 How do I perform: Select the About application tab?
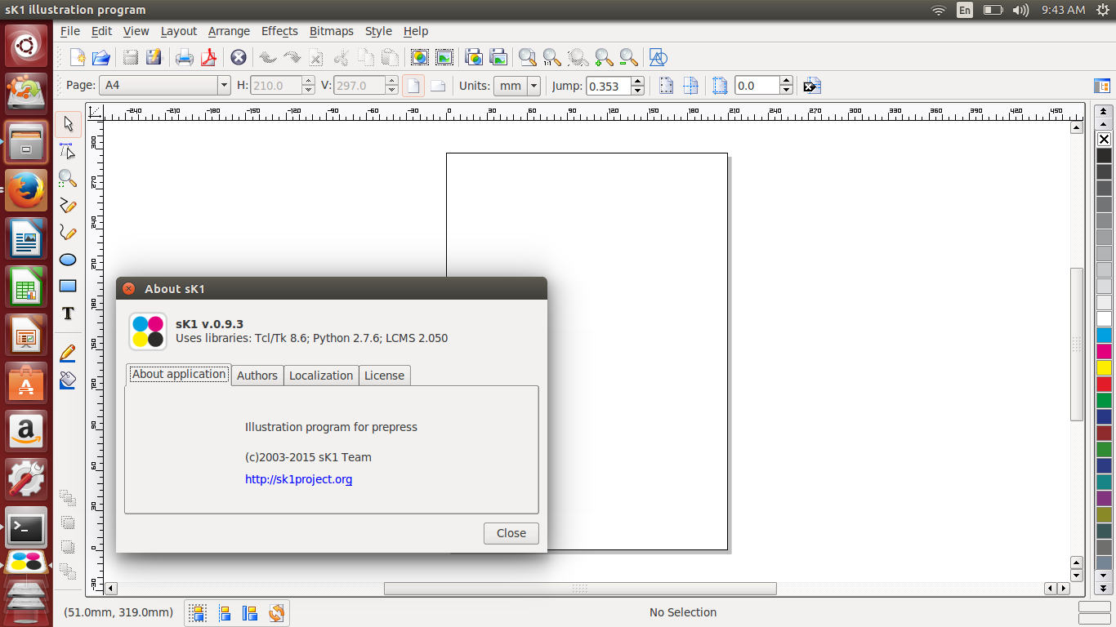(179, 374)
